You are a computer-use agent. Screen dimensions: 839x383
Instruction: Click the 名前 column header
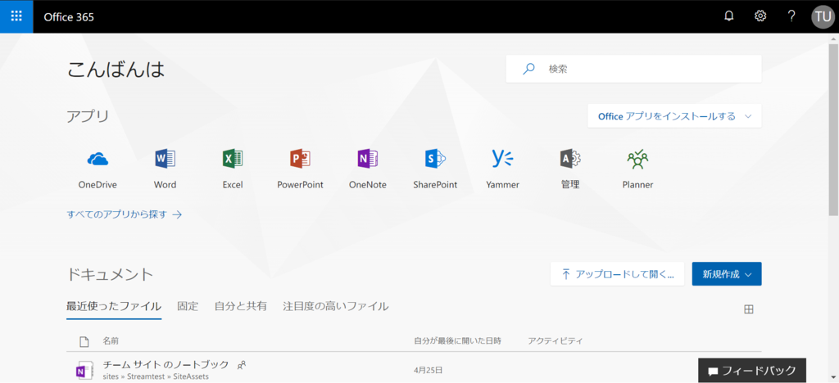pos(111,340)
